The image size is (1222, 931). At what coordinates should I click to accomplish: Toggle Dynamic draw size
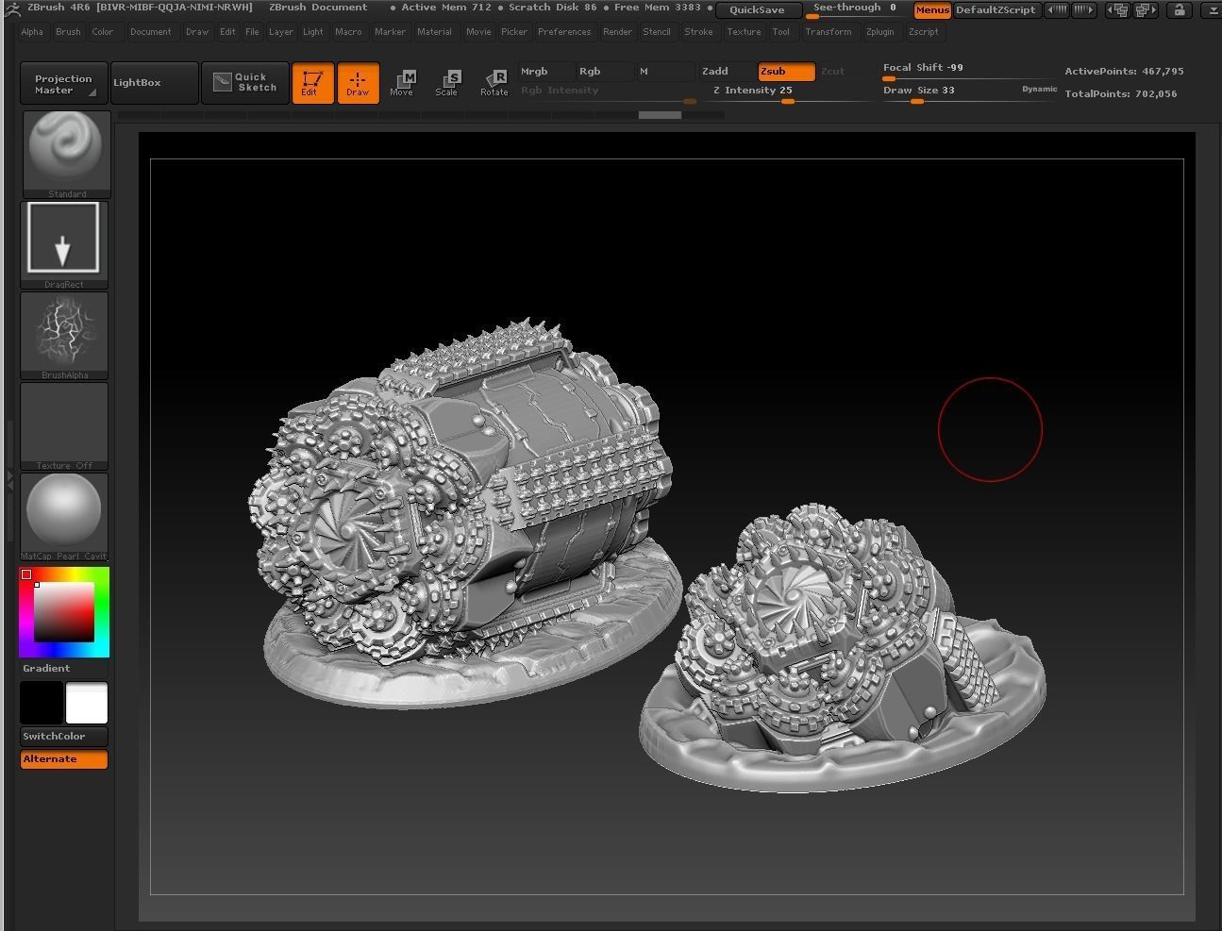pos(1039,89)
